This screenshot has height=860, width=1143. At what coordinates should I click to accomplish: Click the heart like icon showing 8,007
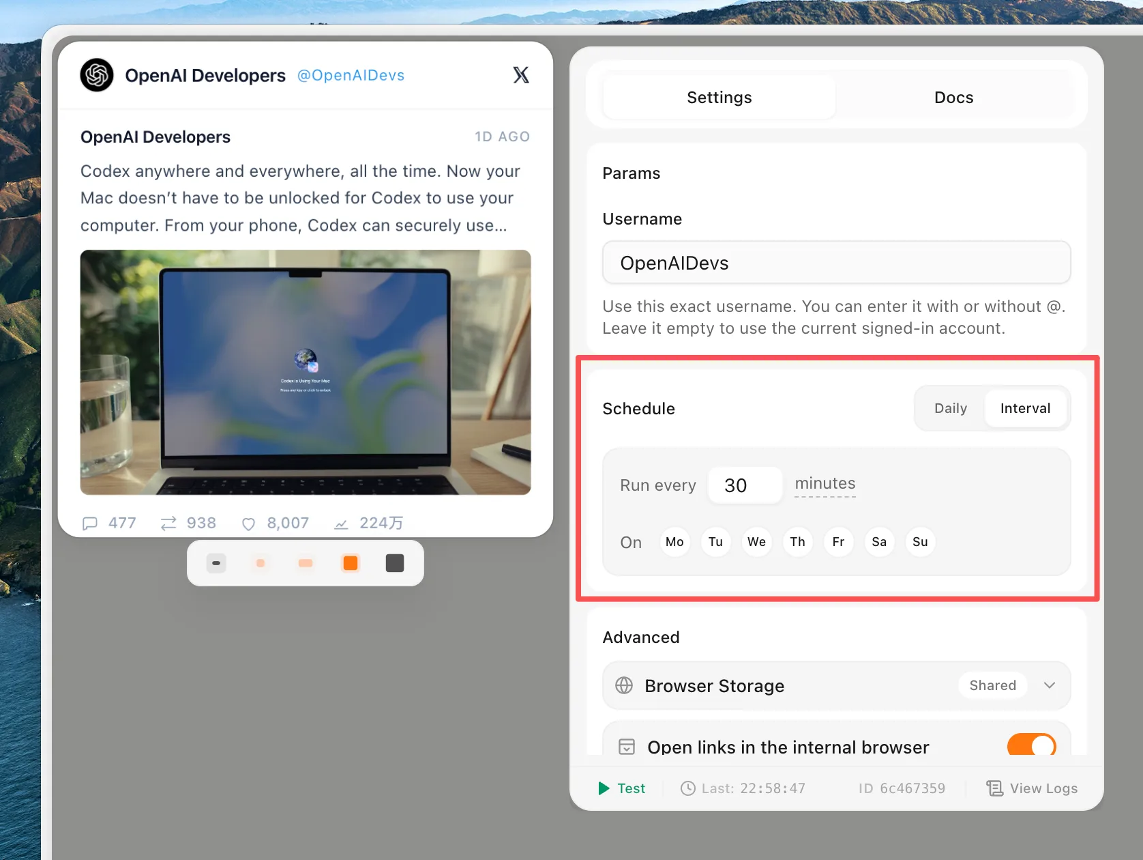click(249, 524)
